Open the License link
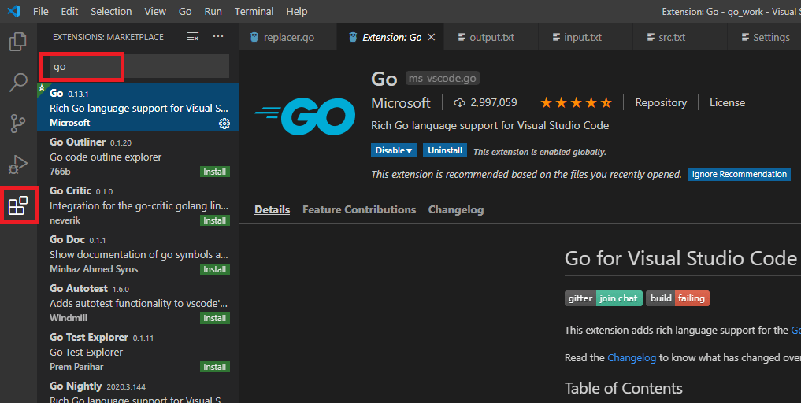This screenshot has width=801, height=403. tap(727, 102)
